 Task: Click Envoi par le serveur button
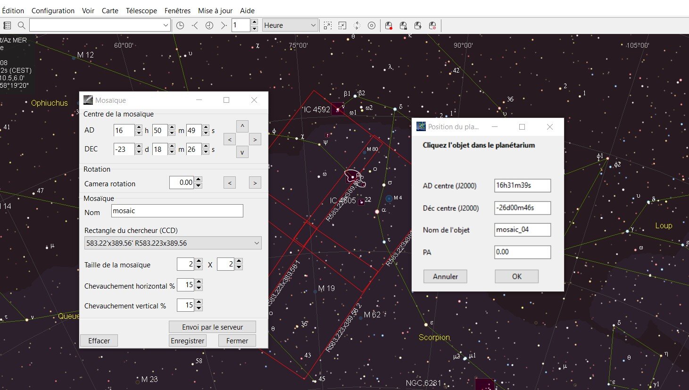click(212, 327)
